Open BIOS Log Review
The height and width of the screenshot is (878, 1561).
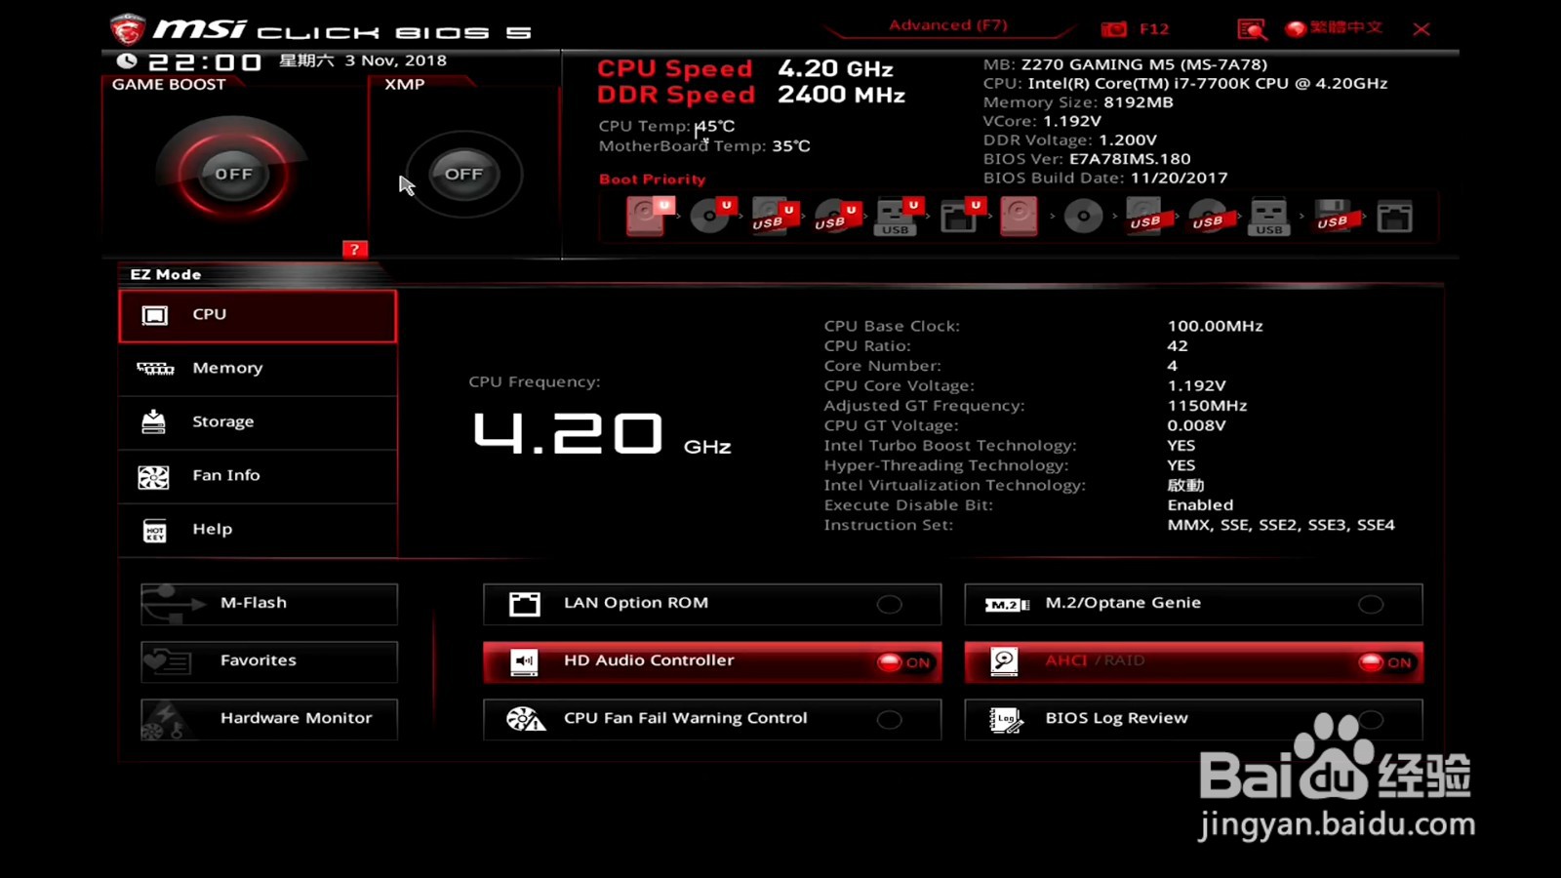click(x=1193, y=719)
